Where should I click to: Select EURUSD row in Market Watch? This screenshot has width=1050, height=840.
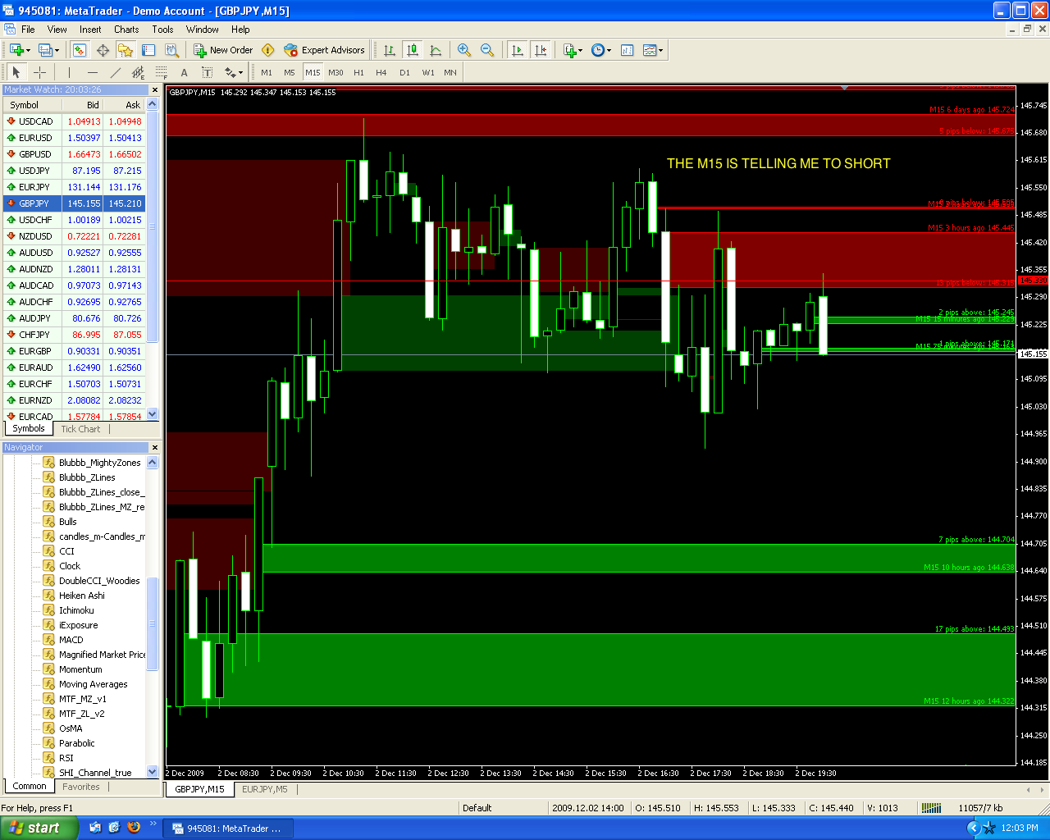pyautogui.click(x=75, y=138)
